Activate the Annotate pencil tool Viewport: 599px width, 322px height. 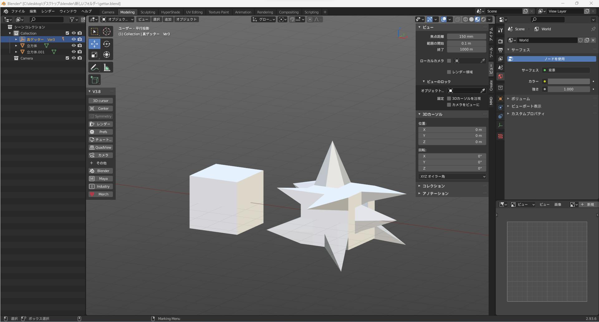pos(94,68)
